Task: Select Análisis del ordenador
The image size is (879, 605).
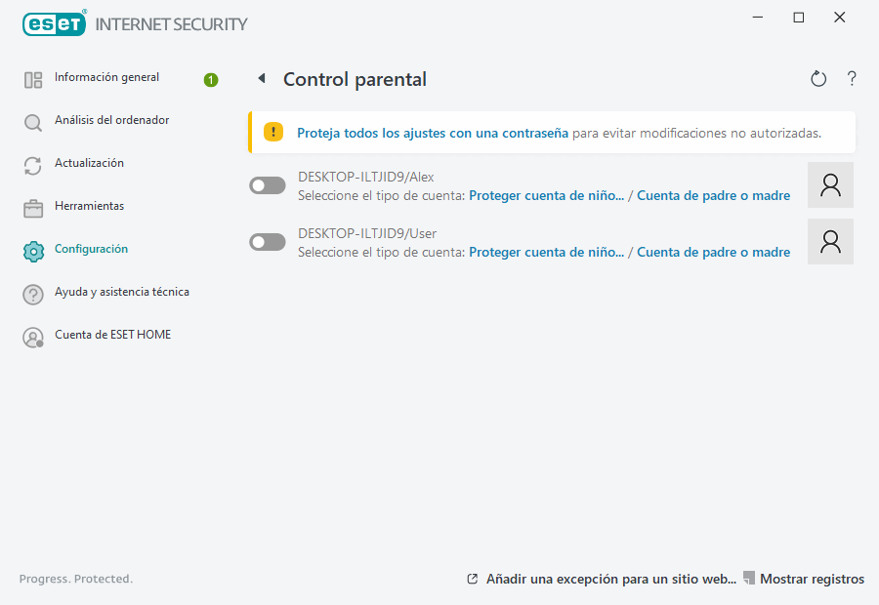Action: [x=110, y=120]
